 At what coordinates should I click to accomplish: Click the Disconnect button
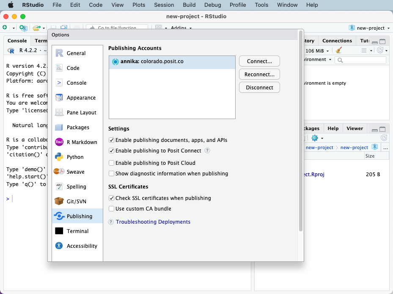coord(259,87)
